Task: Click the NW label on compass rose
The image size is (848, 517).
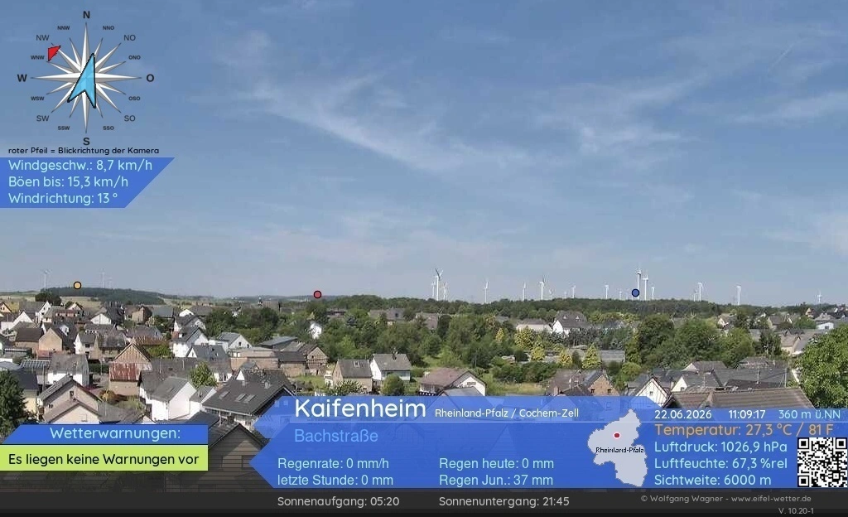Action: point(43,38)
